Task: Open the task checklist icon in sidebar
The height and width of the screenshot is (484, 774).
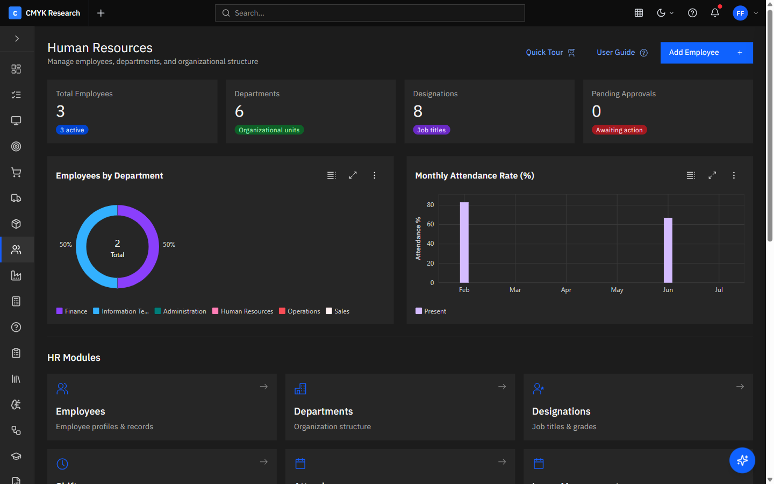Action: (x=16, y=95)
